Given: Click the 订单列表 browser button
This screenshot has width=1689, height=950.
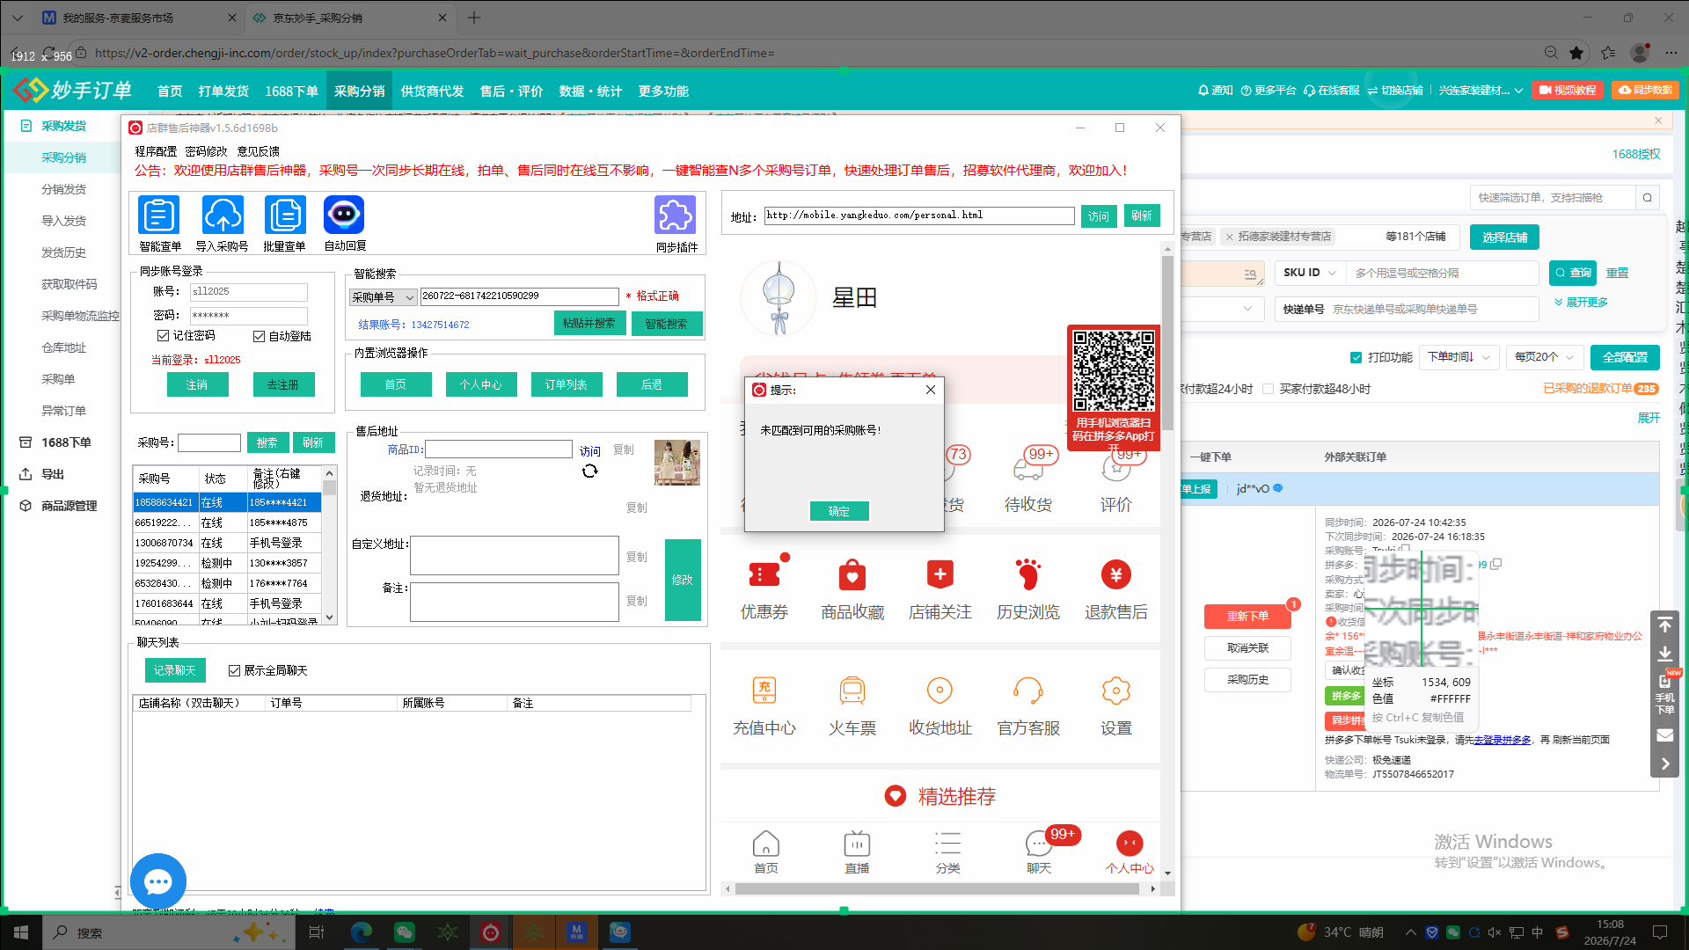Looking at the screenshot, I should [x=566, y=384].
